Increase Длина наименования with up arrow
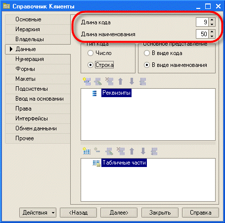 tap(212, 32)
